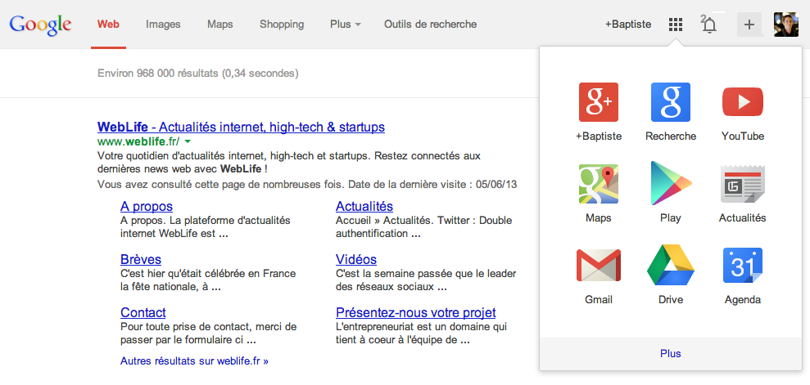This screenshot has width=810, height=385.
Task: Select the Web tab
Action: click(x=108, y=25)
